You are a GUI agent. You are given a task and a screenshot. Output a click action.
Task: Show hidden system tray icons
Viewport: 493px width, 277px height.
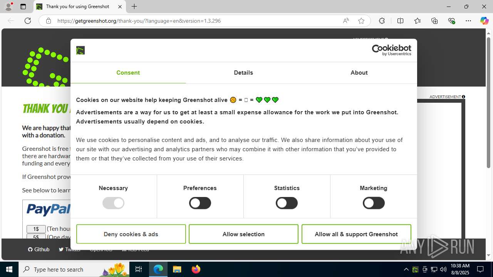pyautogui.click(x=406, y=269)
